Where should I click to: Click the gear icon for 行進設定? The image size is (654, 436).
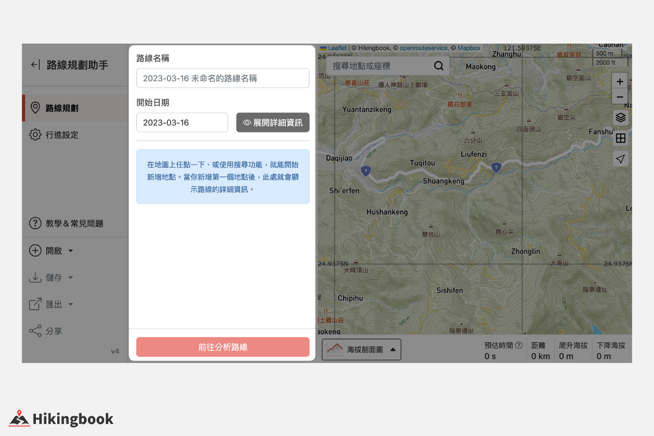coord(35,135)
